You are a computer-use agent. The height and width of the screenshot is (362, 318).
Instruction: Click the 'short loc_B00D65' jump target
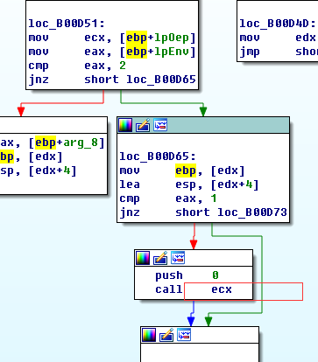tap(140, 80)
